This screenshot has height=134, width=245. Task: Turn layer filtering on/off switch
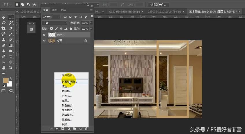(x=92, y=16)
